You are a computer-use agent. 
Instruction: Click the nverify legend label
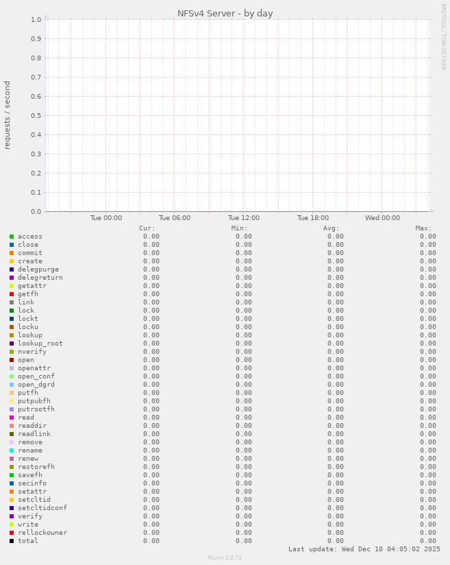(32, 352)
